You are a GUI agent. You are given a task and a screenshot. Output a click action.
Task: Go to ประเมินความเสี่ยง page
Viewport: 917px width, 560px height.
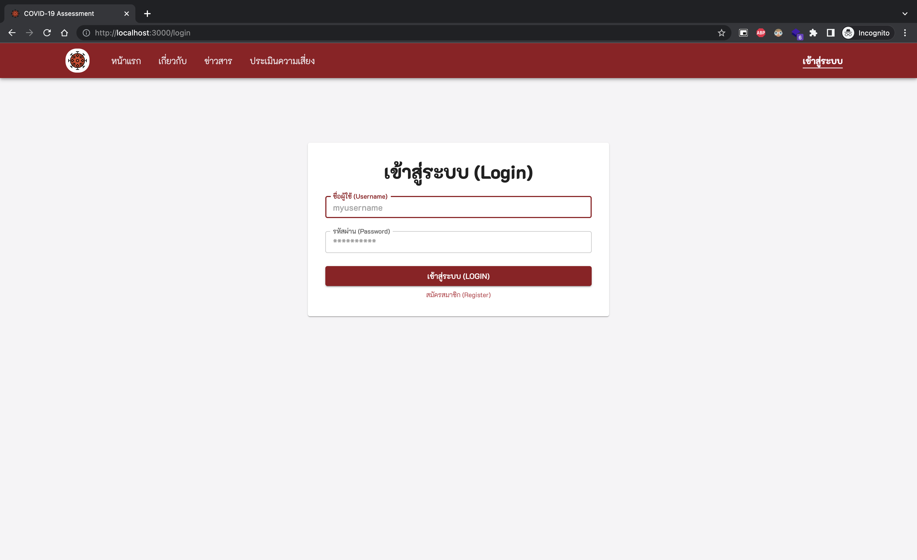(x=282, y=61)
